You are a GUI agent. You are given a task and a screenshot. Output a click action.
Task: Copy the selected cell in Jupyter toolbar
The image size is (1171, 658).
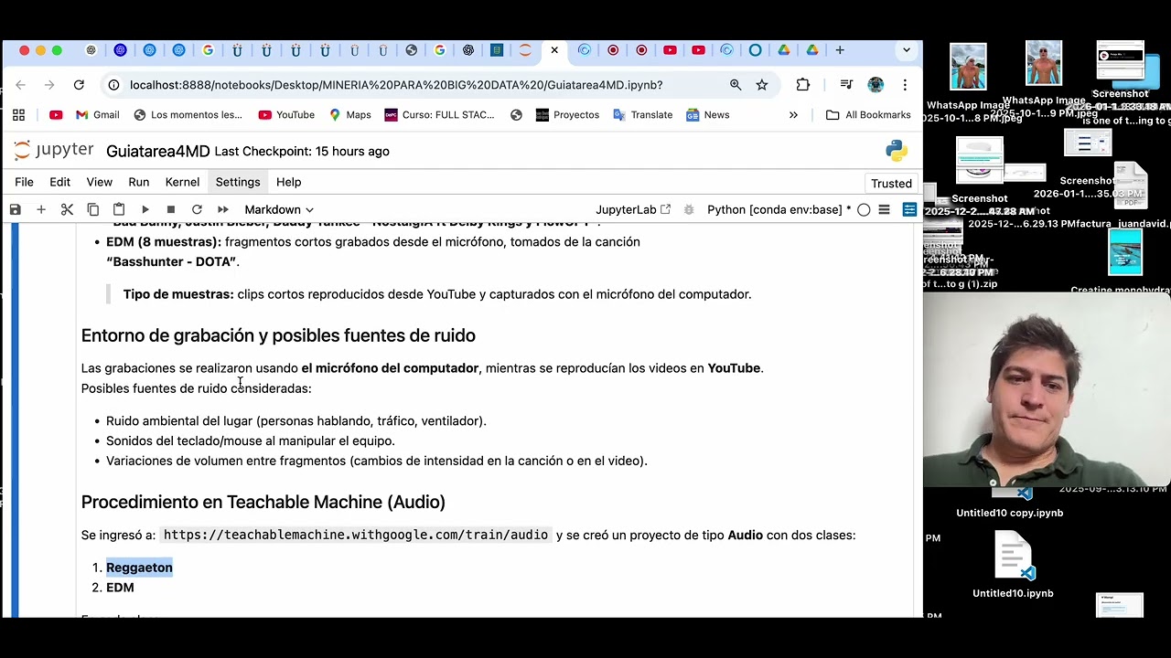tap(92, 209)
